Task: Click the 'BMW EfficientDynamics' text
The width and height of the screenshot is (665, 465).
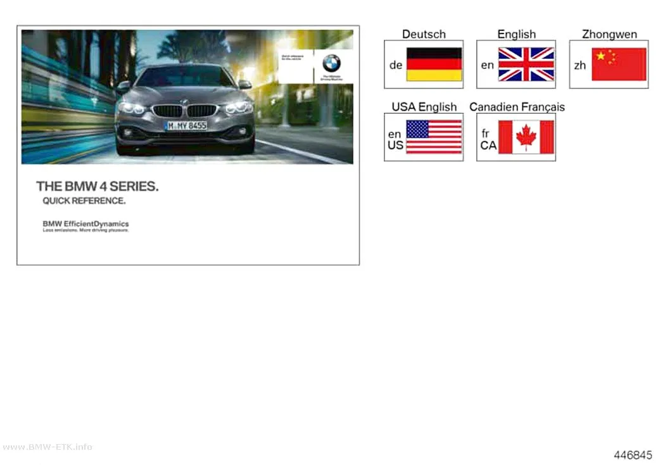Action: [85, 223]
